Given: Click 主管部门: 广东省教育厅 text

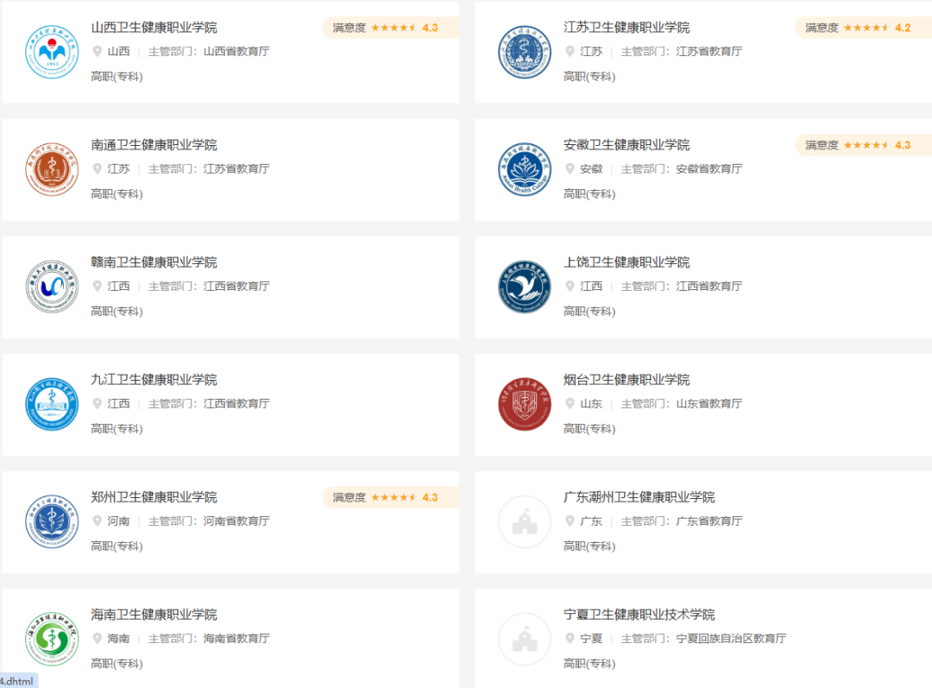Looking at the screenshot, I should pos(681,521).
